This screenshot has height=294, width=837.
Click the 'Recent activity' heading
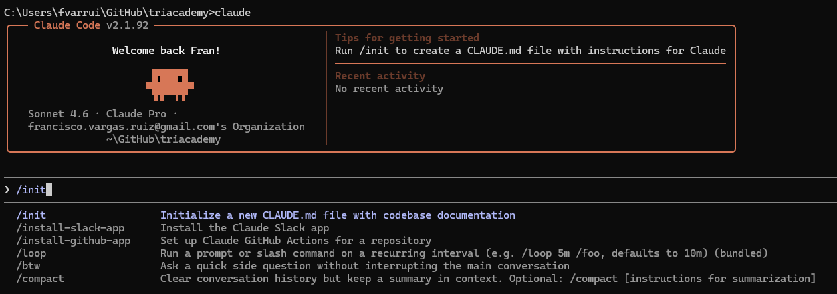point(380,76)
